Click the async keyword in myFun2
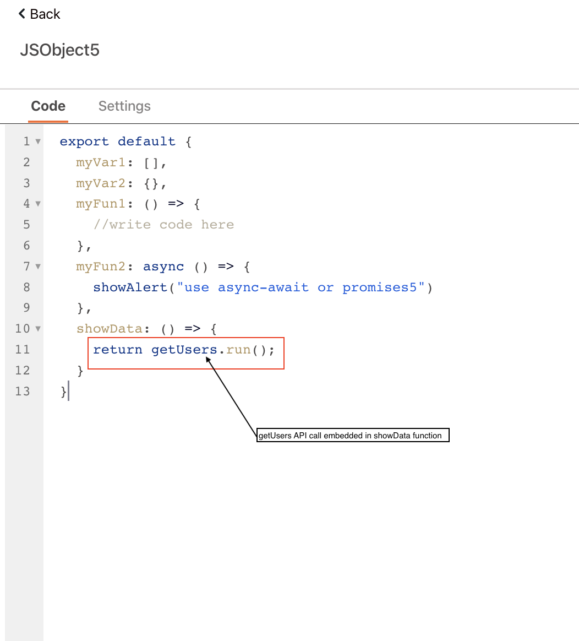Screen dimensions: 579x641 point(163,267)
